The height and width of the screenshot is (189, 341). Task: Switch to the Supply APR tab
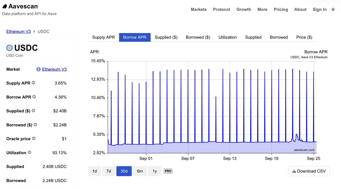pyautogui.click(x=103, y=37)
